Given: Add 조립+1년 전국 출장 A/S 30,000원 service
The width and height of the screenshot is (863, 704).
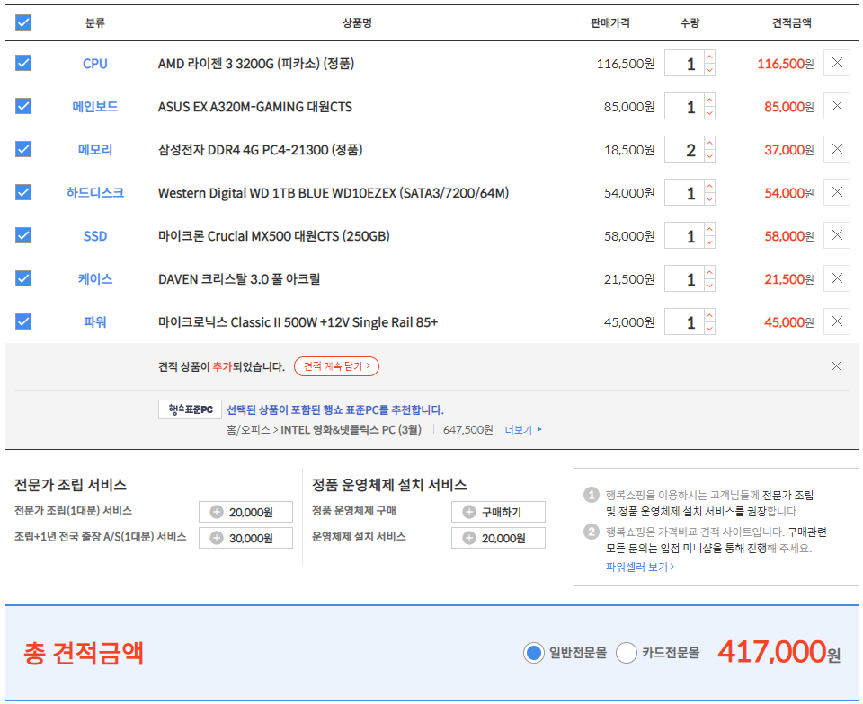Looking at the screenshot, I should (245, 538).
